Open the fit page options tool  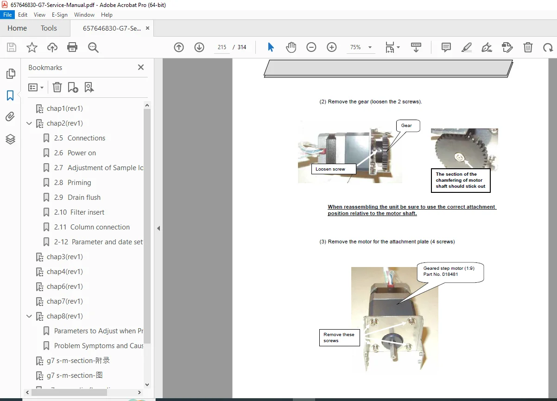tap(392, 47)
